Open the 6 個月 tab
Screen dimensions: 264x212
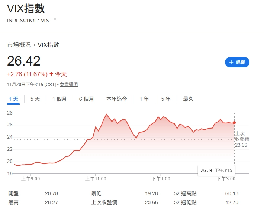point(86,99)
